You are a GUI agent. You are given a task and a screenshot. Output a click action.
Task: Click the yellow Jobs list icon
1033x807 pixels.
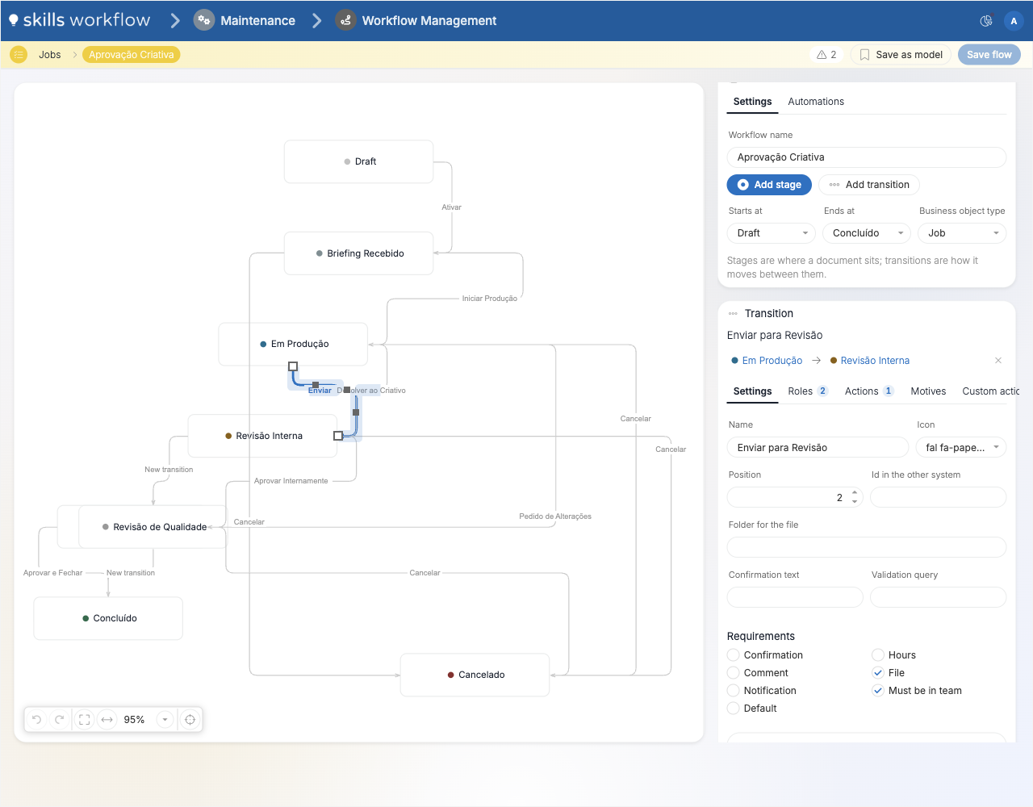pos(19,55)
